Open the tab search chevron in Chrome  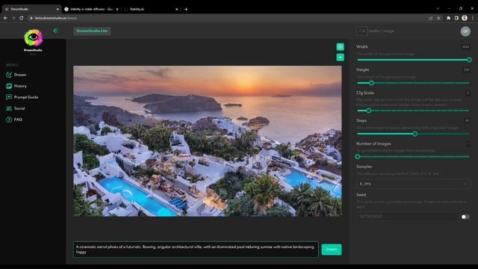tap(438, 9)
